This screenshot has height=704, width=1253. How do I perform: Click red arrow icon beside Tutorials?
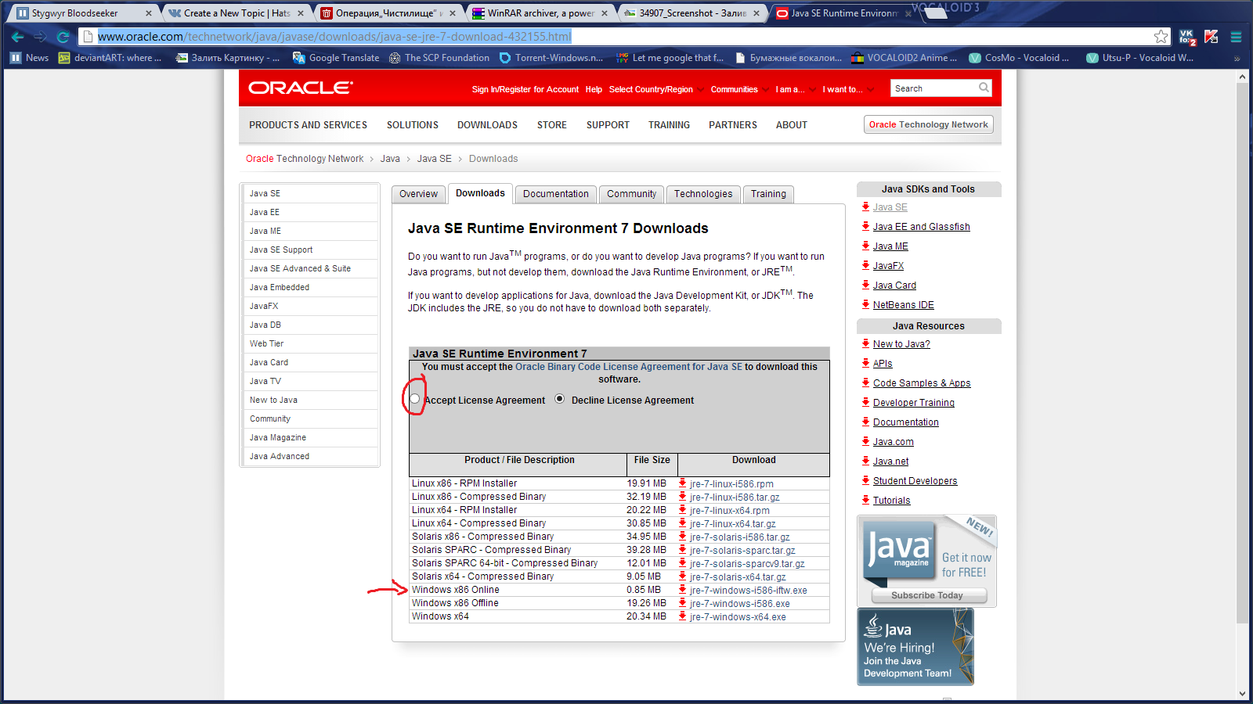[x=865, y=500]
